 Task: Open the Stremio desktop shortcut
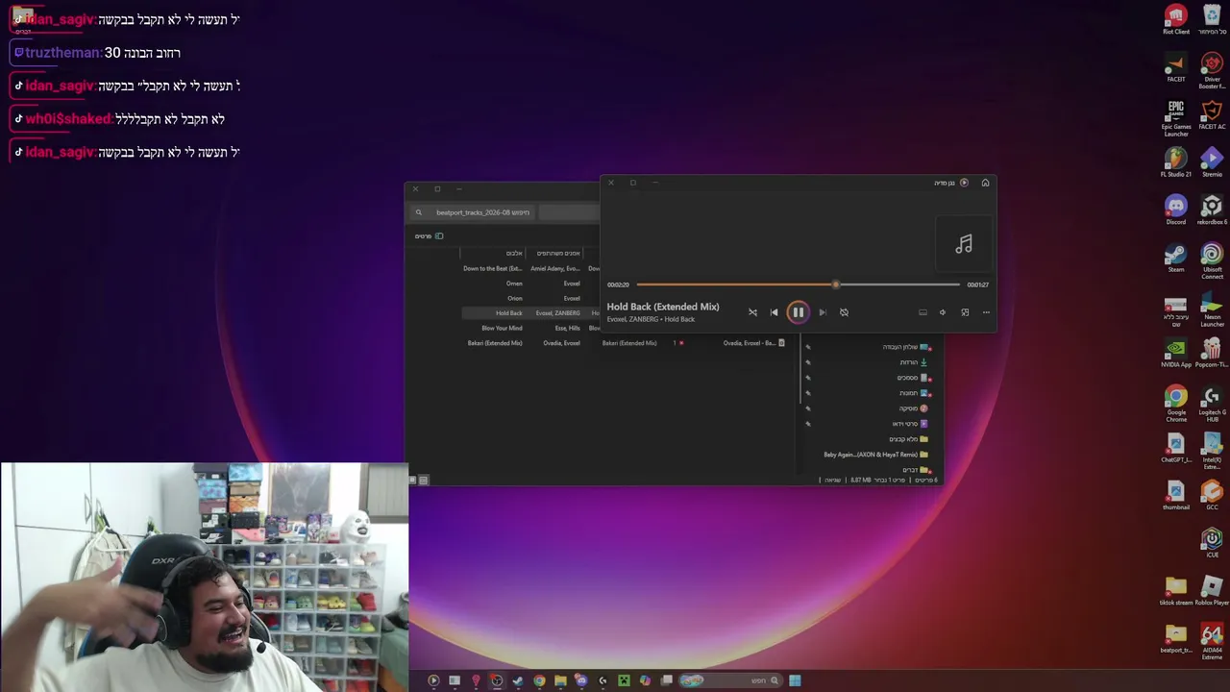coord(1212,162)
